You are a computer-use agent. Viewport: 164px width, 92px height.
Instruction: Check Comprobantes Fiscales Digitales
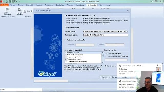[x=66, y=61]
